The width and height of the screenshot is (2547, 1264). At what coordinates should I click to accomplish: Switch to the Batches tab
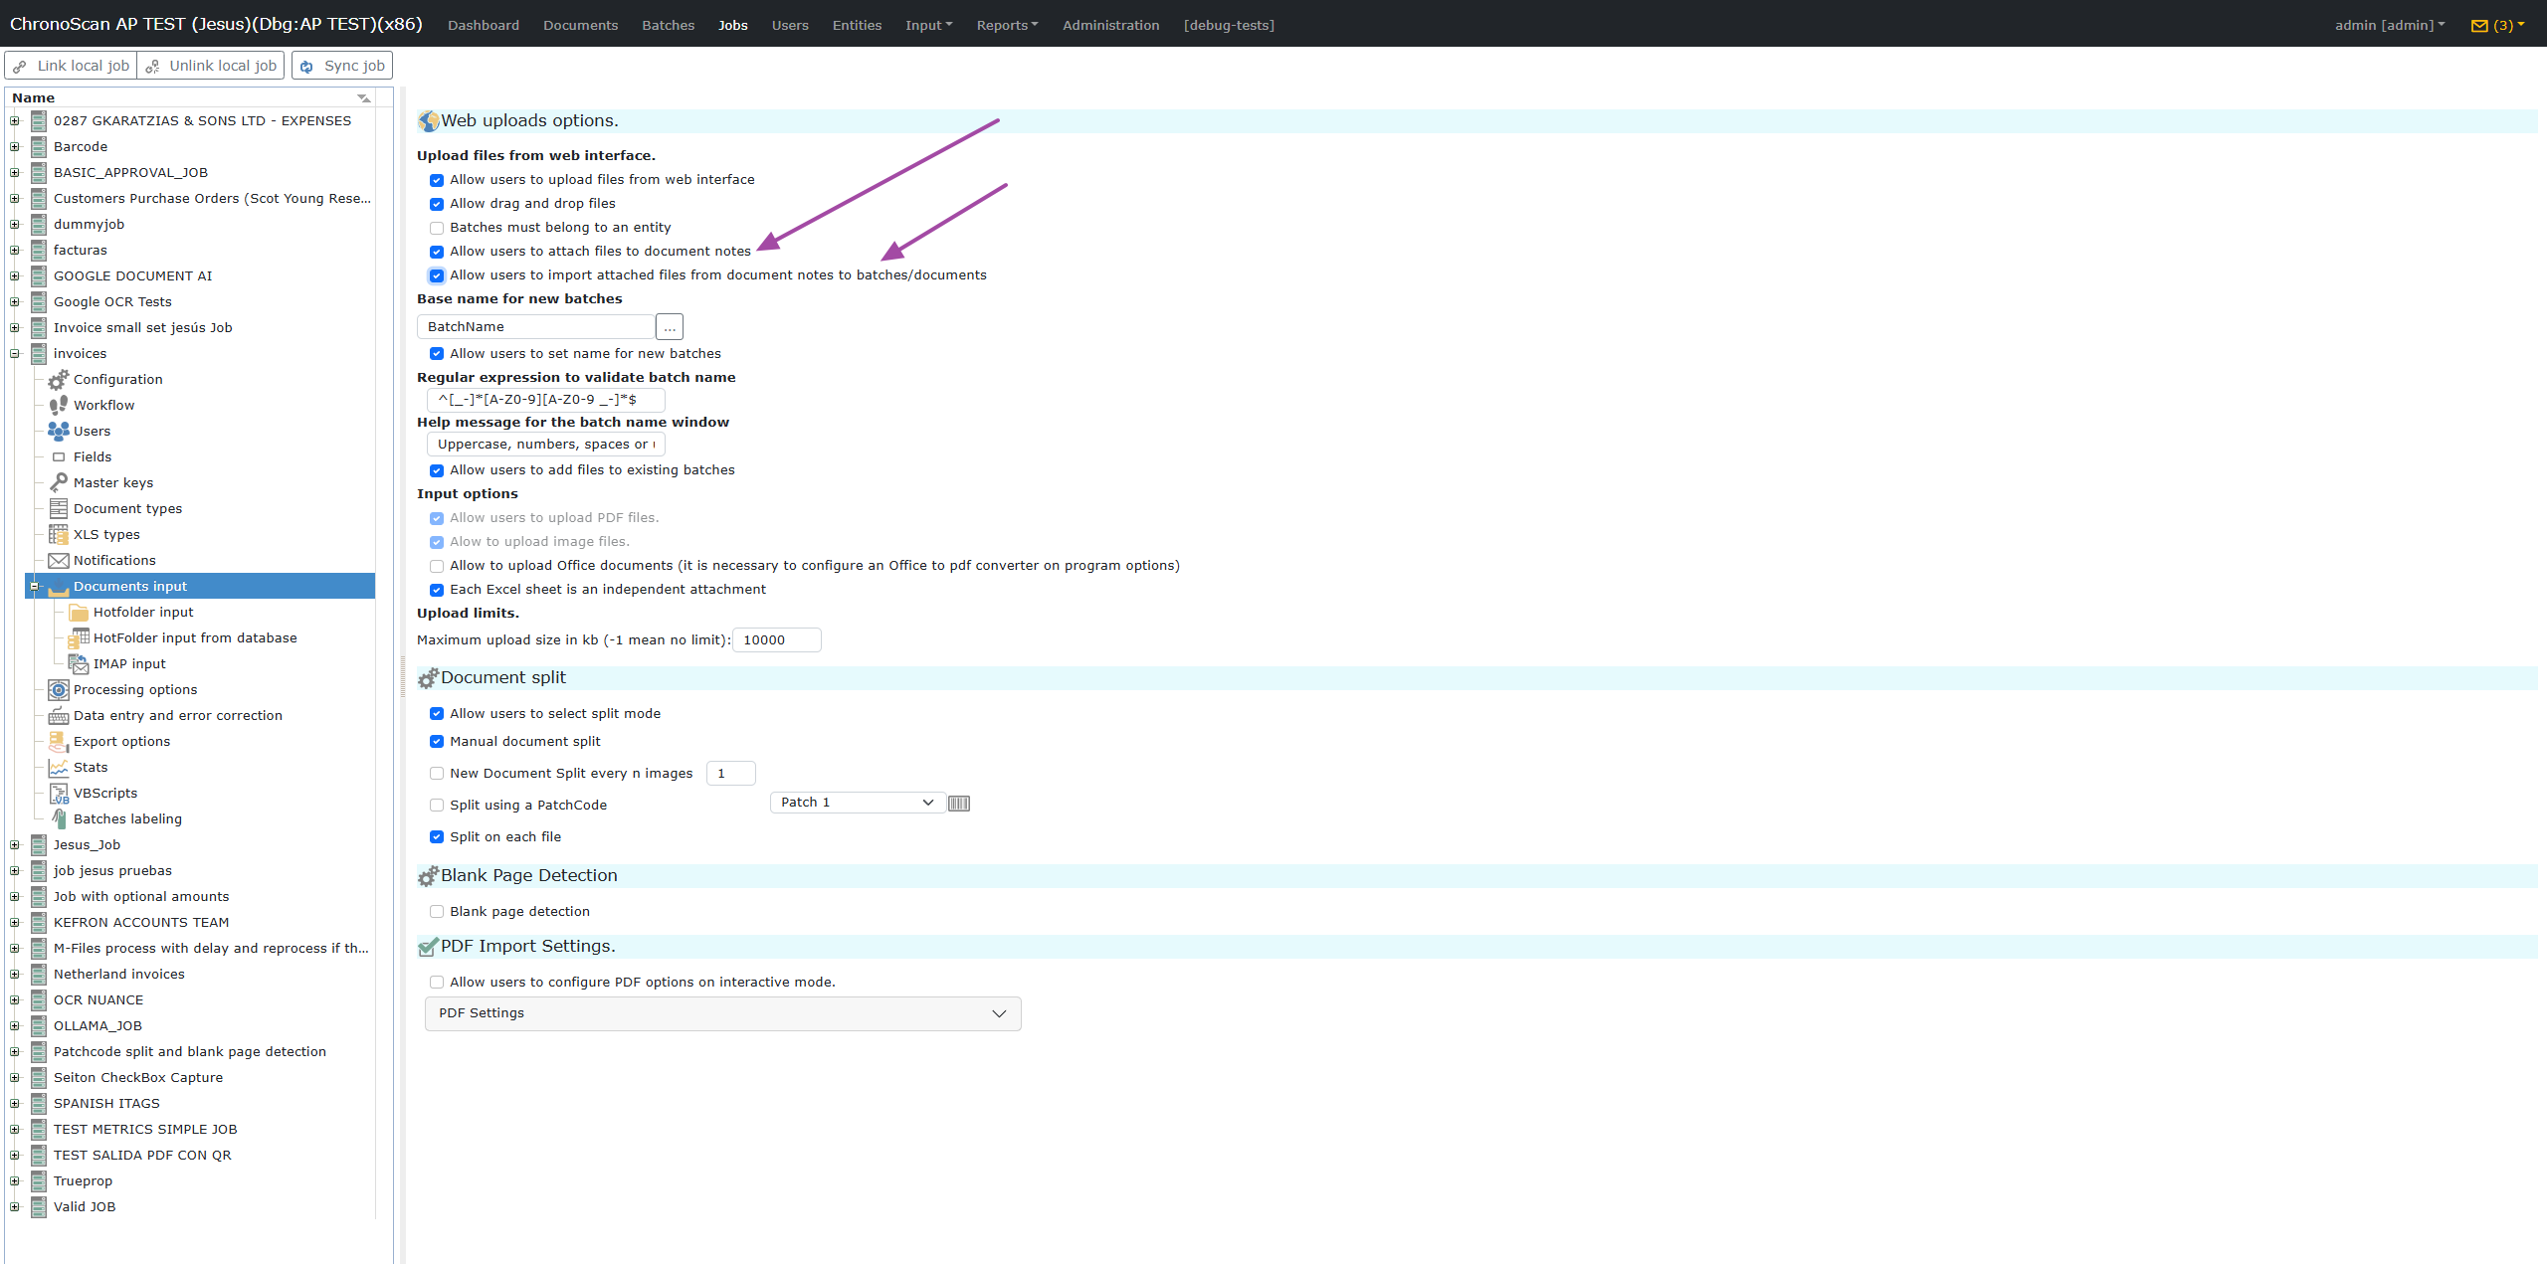[668, 25]
